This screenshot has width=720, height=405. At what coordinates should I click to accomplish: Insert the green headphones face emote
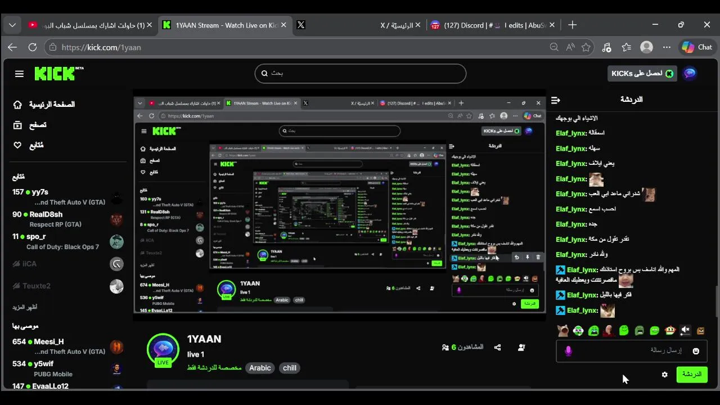[x=578, y=331]
